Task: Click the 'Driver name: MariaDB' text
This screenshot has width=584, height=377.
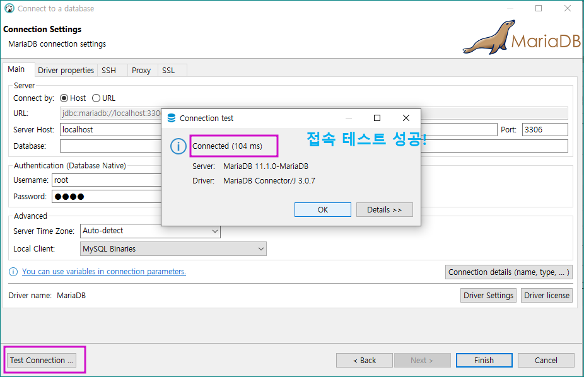Action: pyautogui.click(x=47, y=296)
